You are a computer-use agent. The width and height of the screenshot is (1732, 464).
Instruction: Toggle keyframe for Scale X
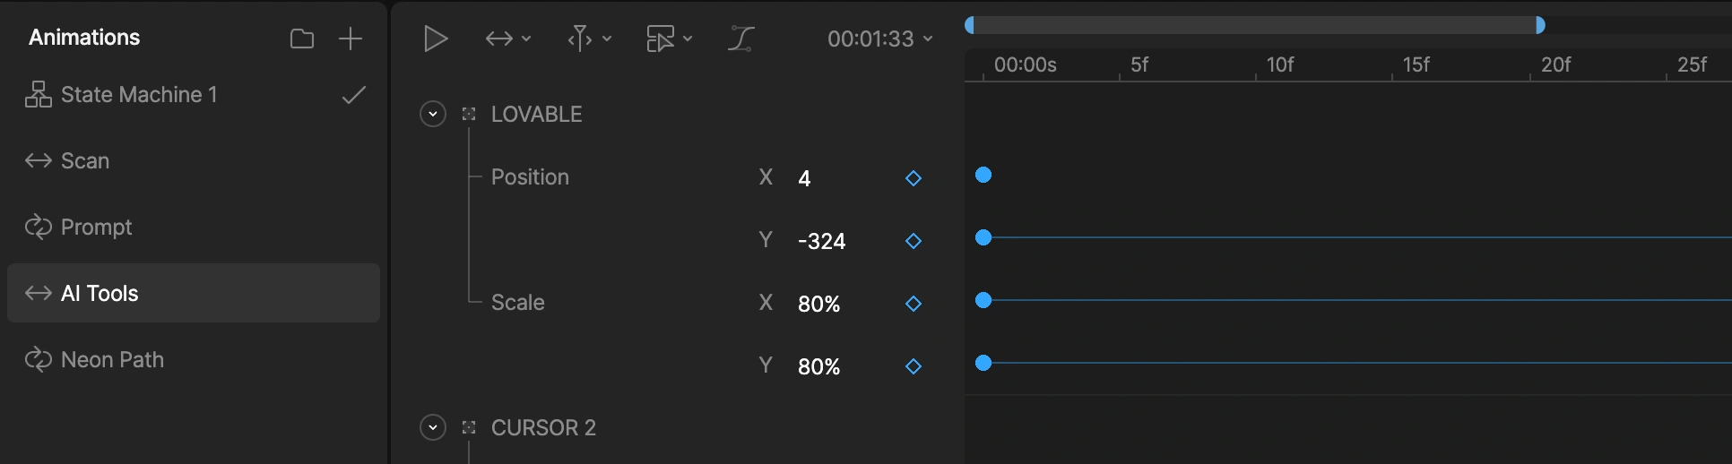point(914,304)
